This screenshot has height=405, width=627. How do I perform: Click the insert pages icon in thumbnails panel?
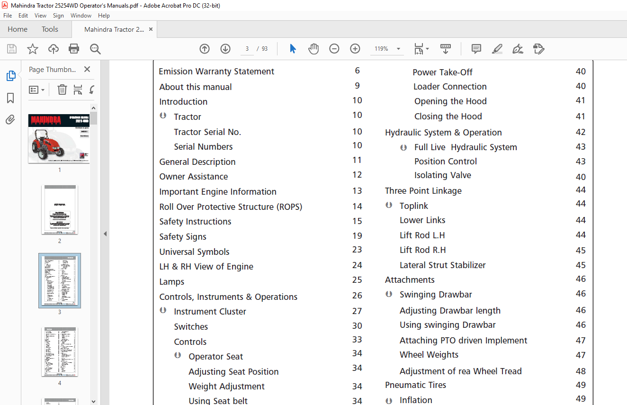78,90
